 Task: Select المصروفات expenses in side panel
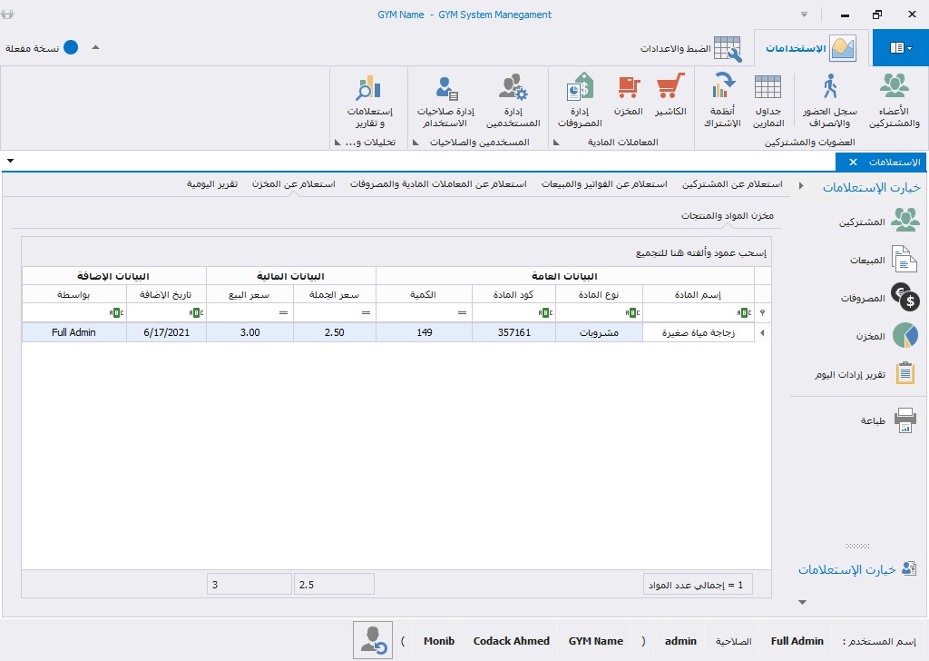(x=880, y=298)
